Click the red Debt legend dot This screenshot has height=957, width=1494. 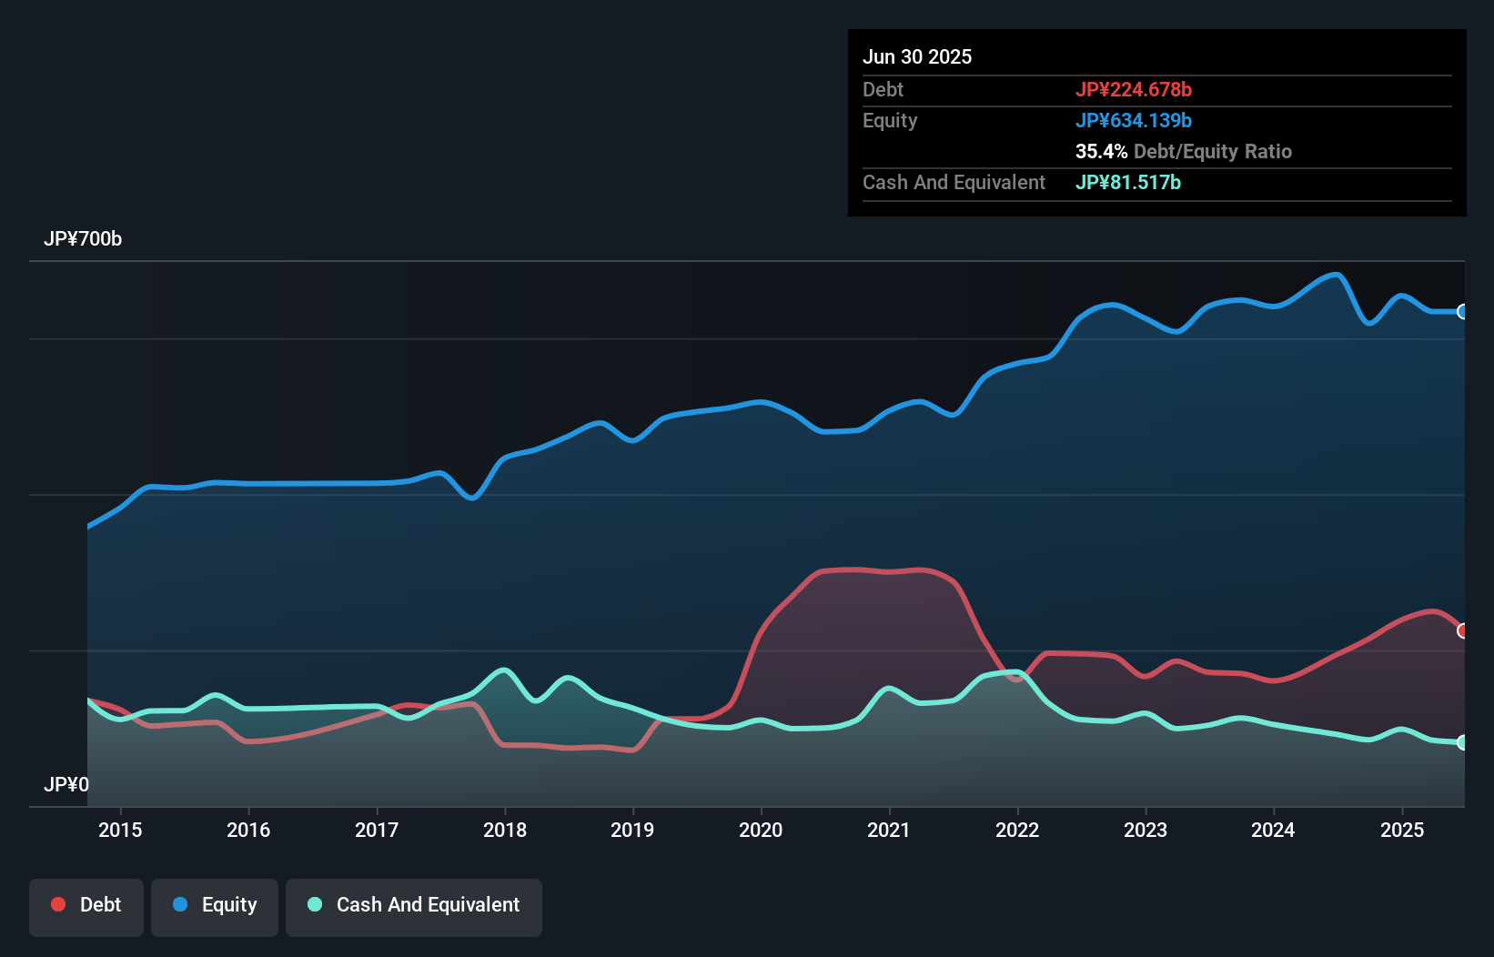point(56,904)
